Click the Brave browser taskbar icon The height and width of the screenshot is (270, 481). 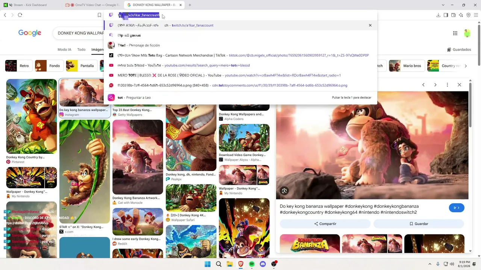[241, 264]
